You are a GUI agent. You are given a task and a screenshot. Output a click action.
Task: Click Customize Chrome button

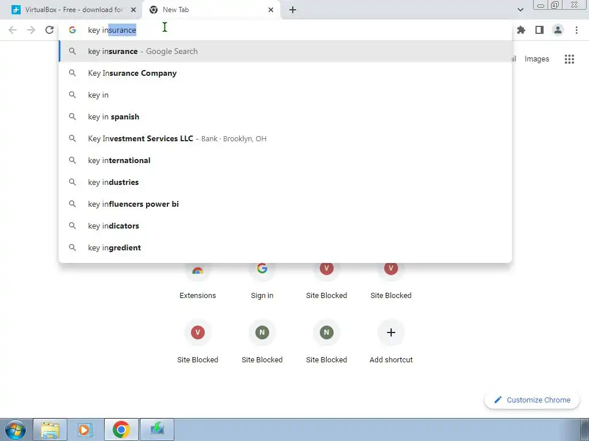click(532, 400)
